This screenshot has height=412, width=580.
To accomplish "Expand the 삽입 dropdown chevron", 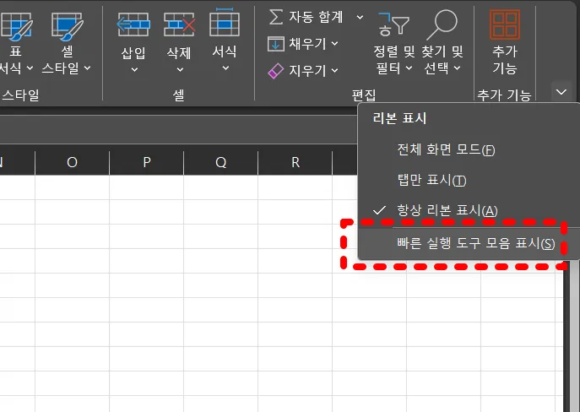I will [x=134, y=69].
